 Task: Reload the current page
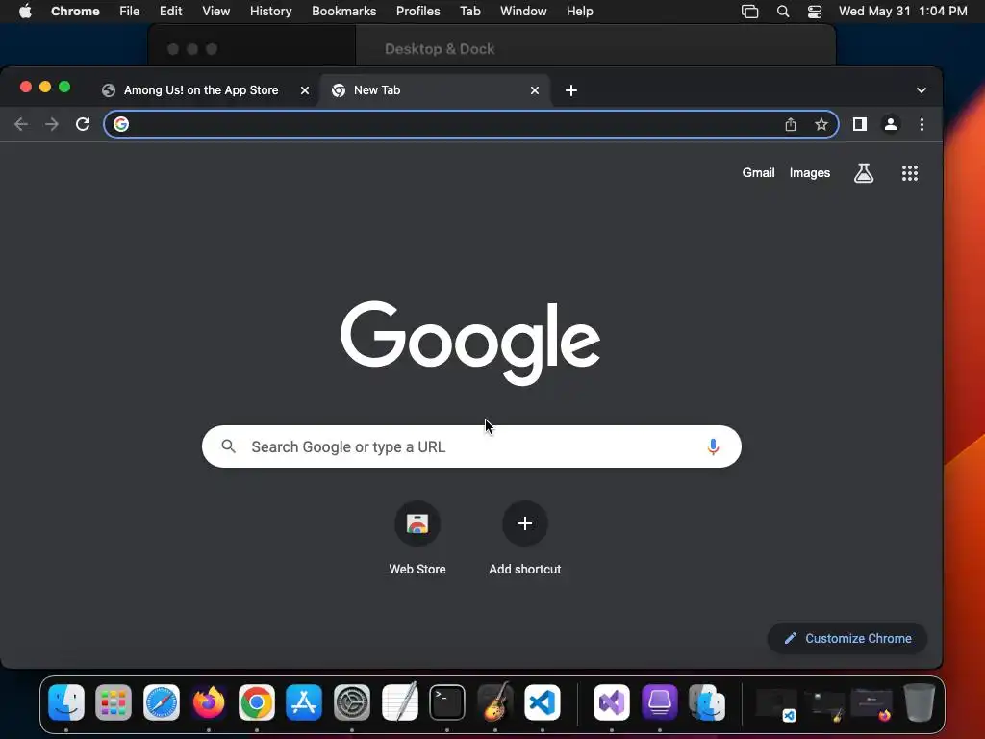[x=83, y=124]
